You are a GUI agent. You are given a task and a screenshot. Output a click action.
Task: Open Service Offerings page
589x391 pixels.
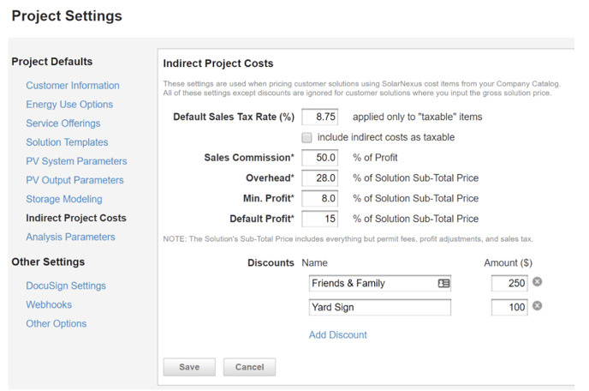click(x=63, y=123)
